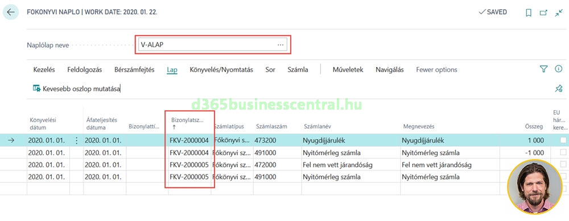Toggle EU checkbox in first Nyitómérleg számla row
Image resolution: width=569 pixels, height=221 pixels.
(x=563, y=152)
